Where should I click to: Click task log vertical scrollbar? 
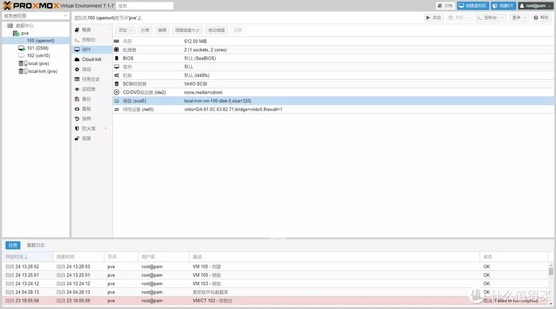tap(551, 271)
